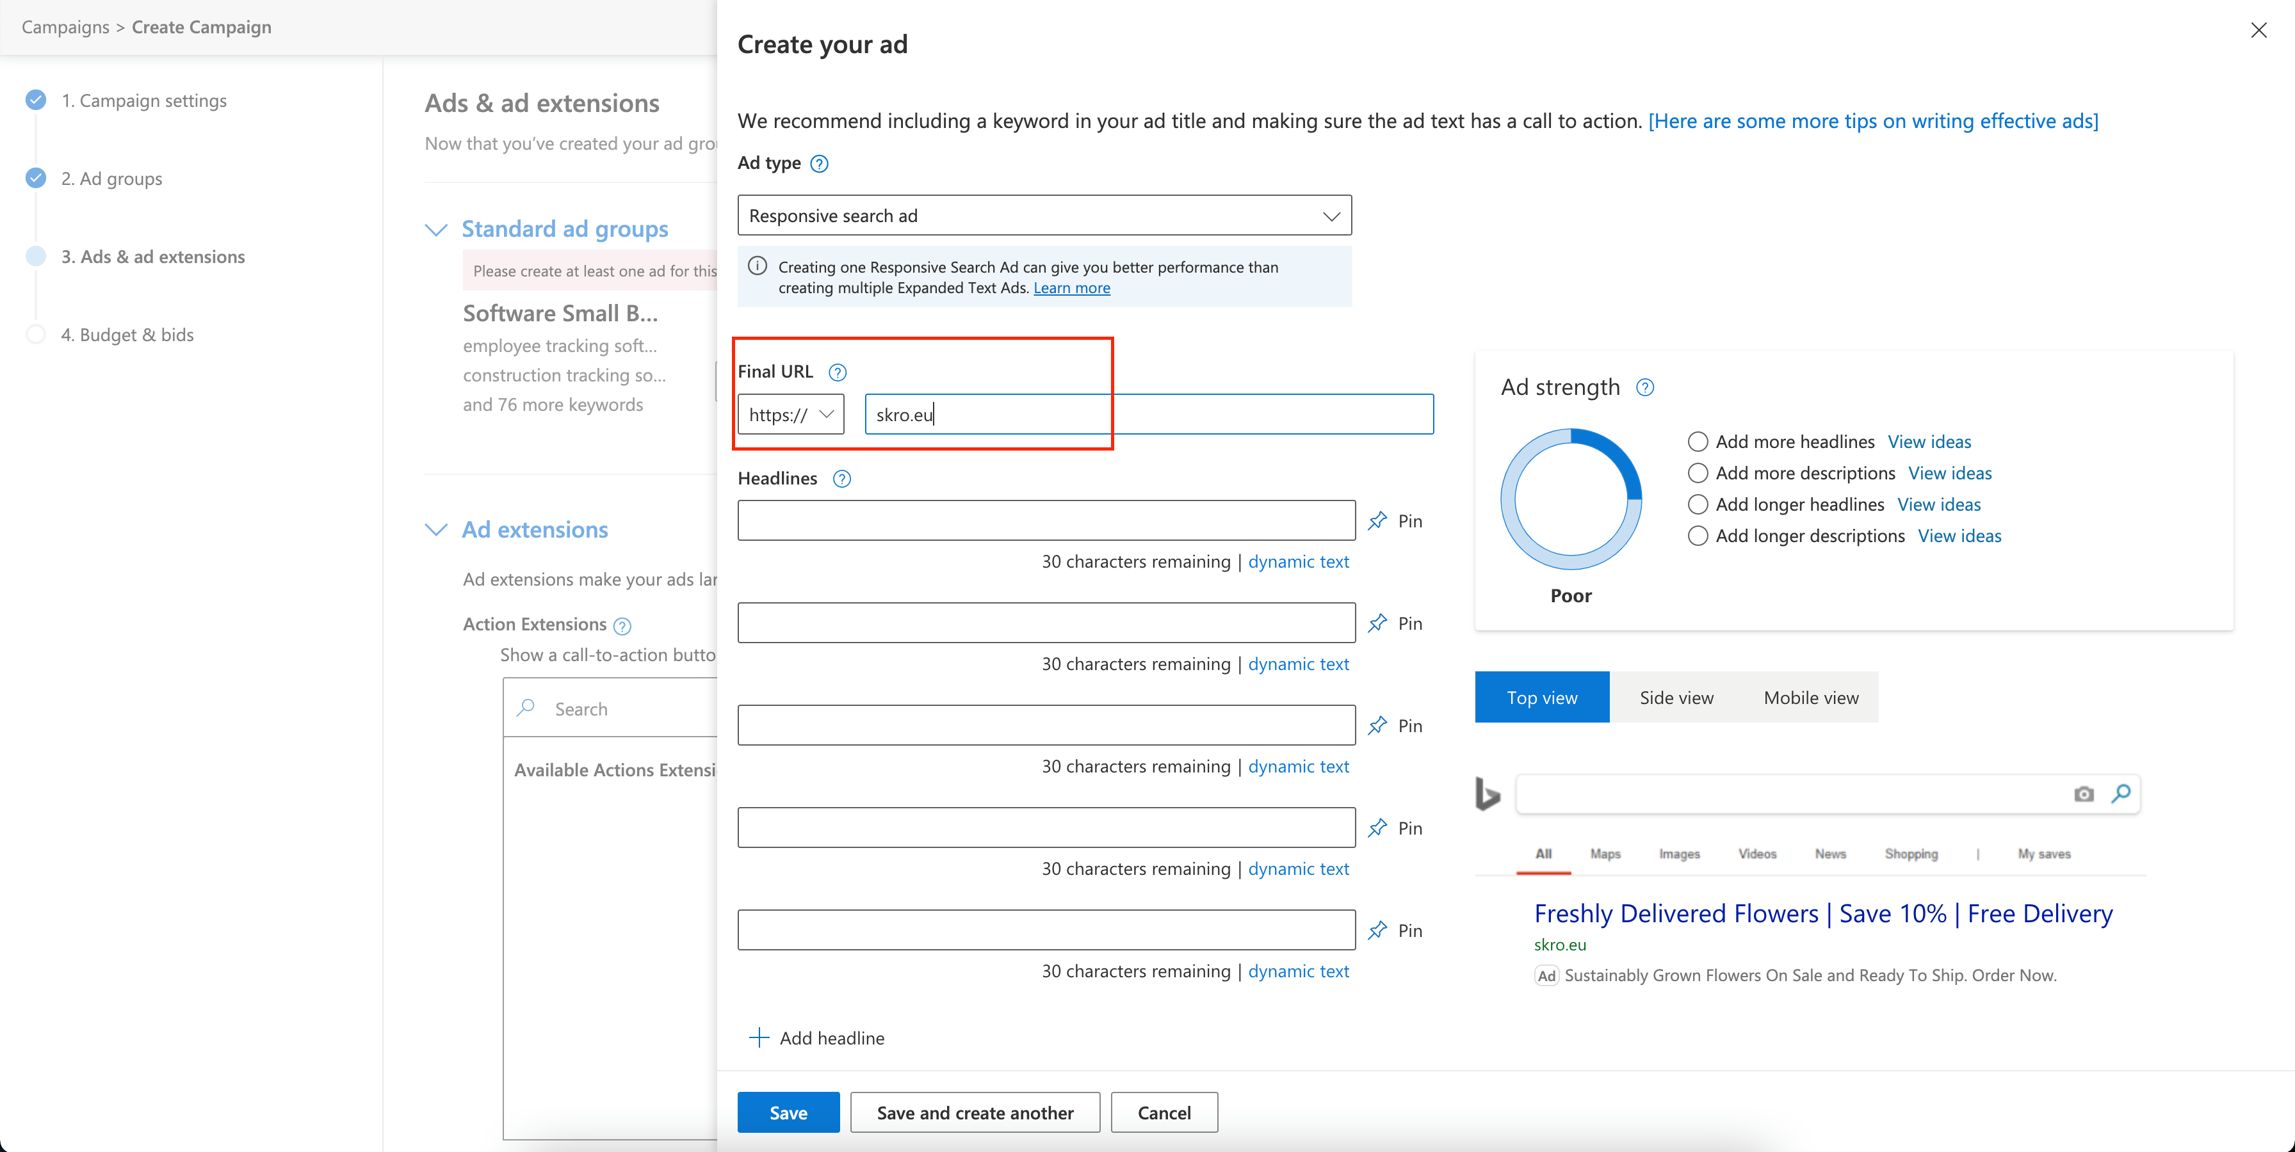The image size is (2295, 1152).
Task: Click Campaigns in the breadcrumb
Action: [x=66, y=27]
